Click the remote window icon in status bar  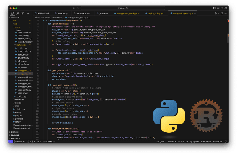coord(10,142)
